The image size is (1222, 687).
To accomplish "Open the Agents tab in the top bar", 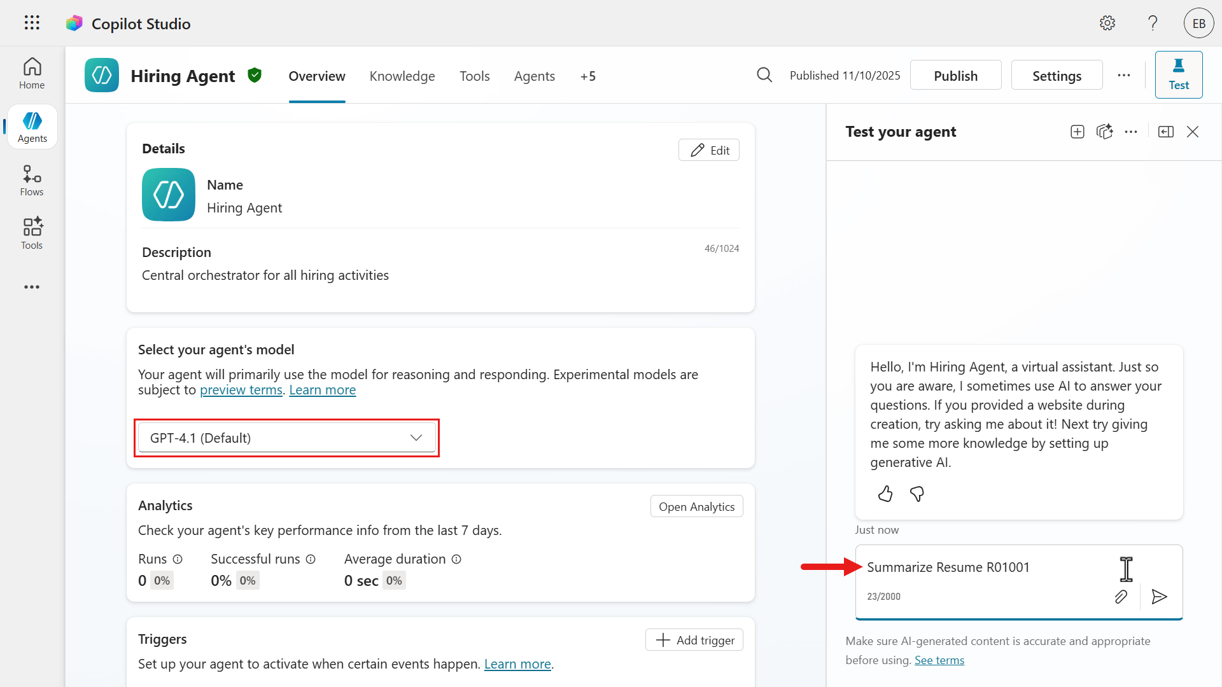I will (534, 76).
